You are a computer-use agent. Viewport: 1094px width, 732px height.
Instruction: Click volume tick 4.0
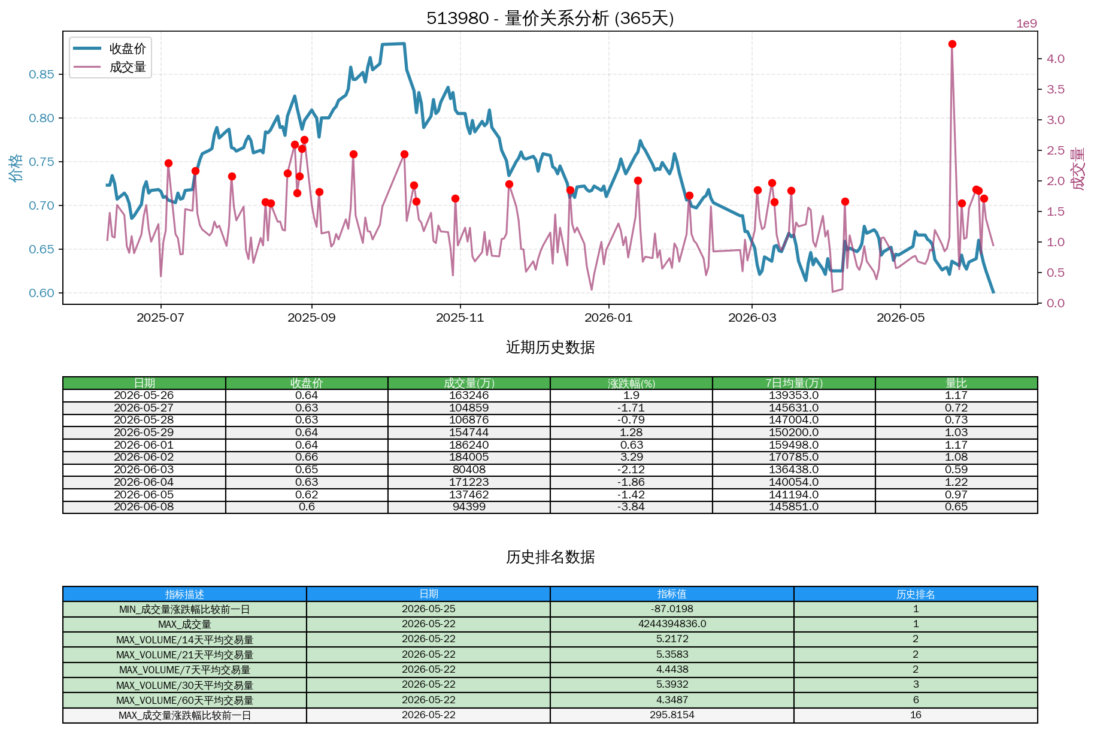click(x=1056, y=59)
